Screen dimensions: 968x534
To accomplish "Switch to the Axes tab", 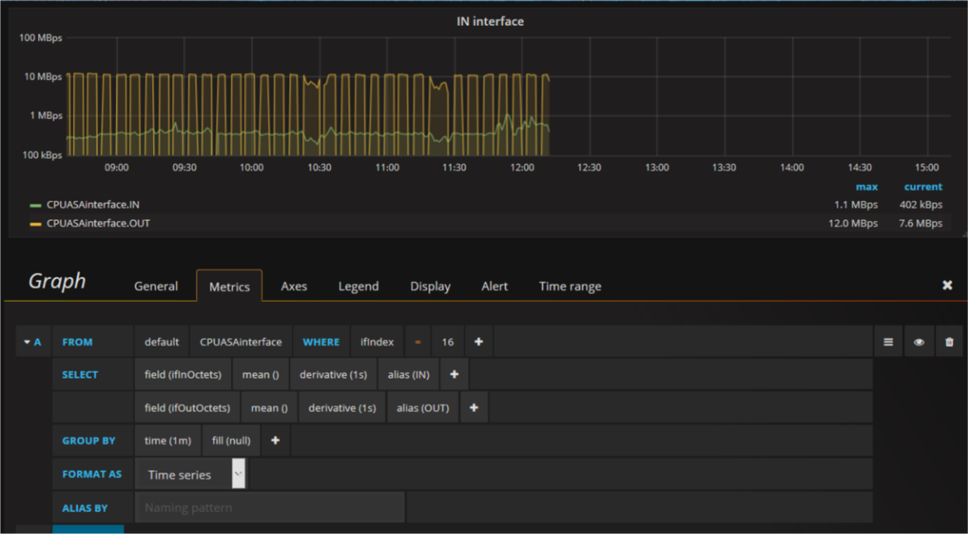I will tap(293, 286).
